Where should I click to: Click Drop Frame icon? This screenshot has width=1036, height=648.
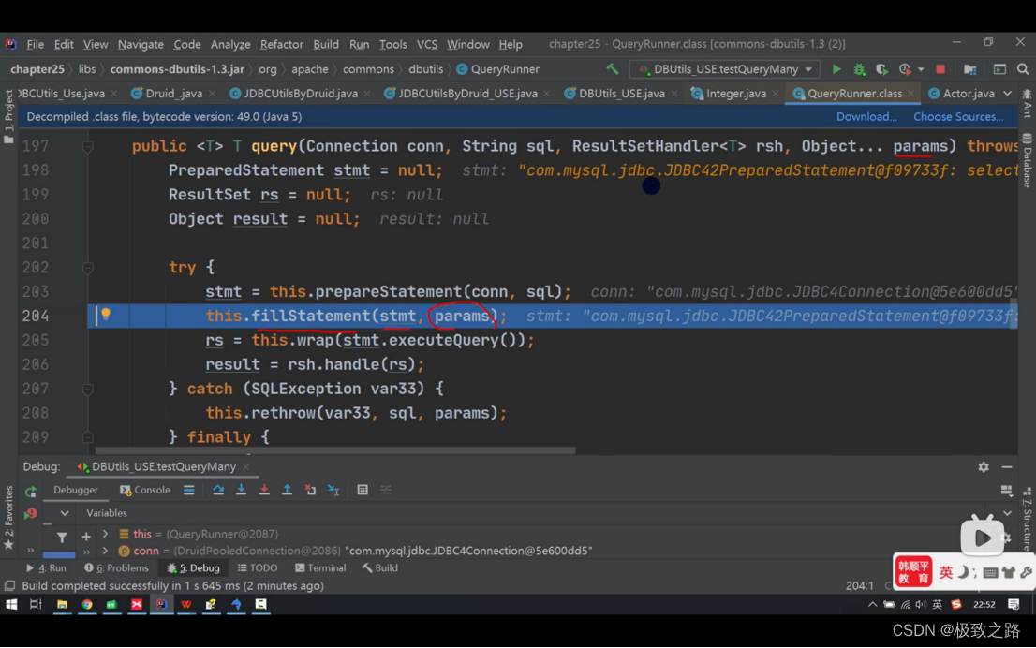click(310, 490)
